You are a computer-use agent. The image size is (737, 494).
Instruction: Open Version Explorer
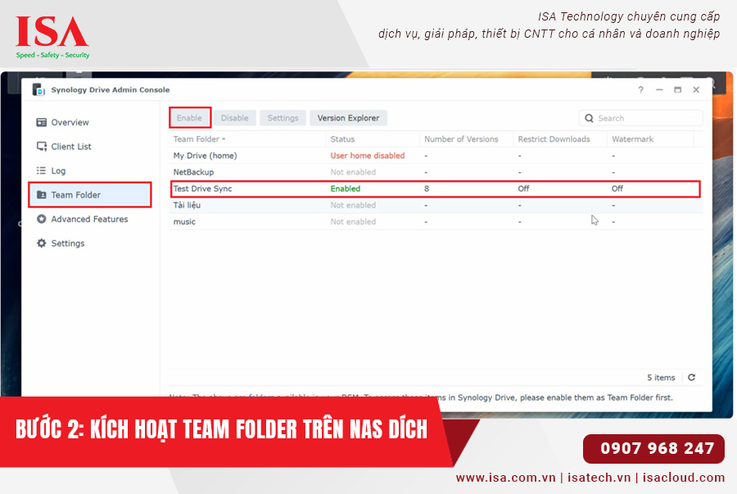coord(348,118)
